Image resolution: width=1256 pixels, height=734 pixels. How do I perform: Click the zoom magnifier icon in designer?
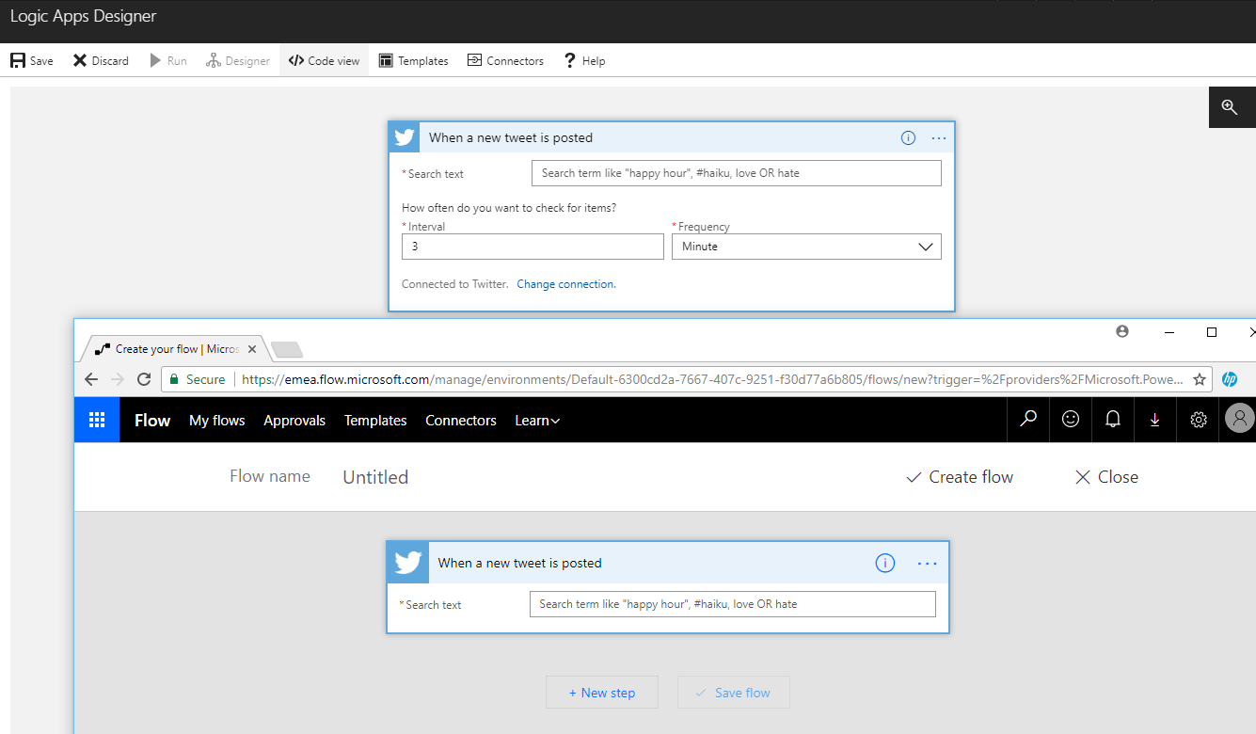[1229, 107]
